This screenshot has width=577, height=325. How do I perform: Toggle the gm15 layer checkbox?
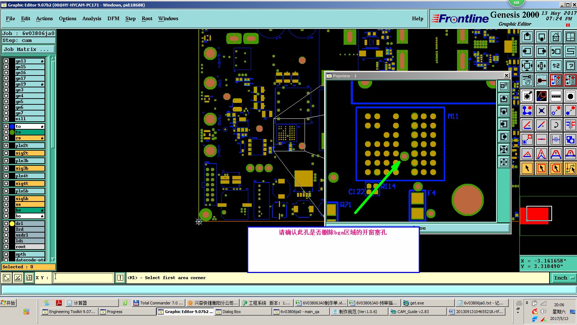pyautogui.click(x=6, y=67)
